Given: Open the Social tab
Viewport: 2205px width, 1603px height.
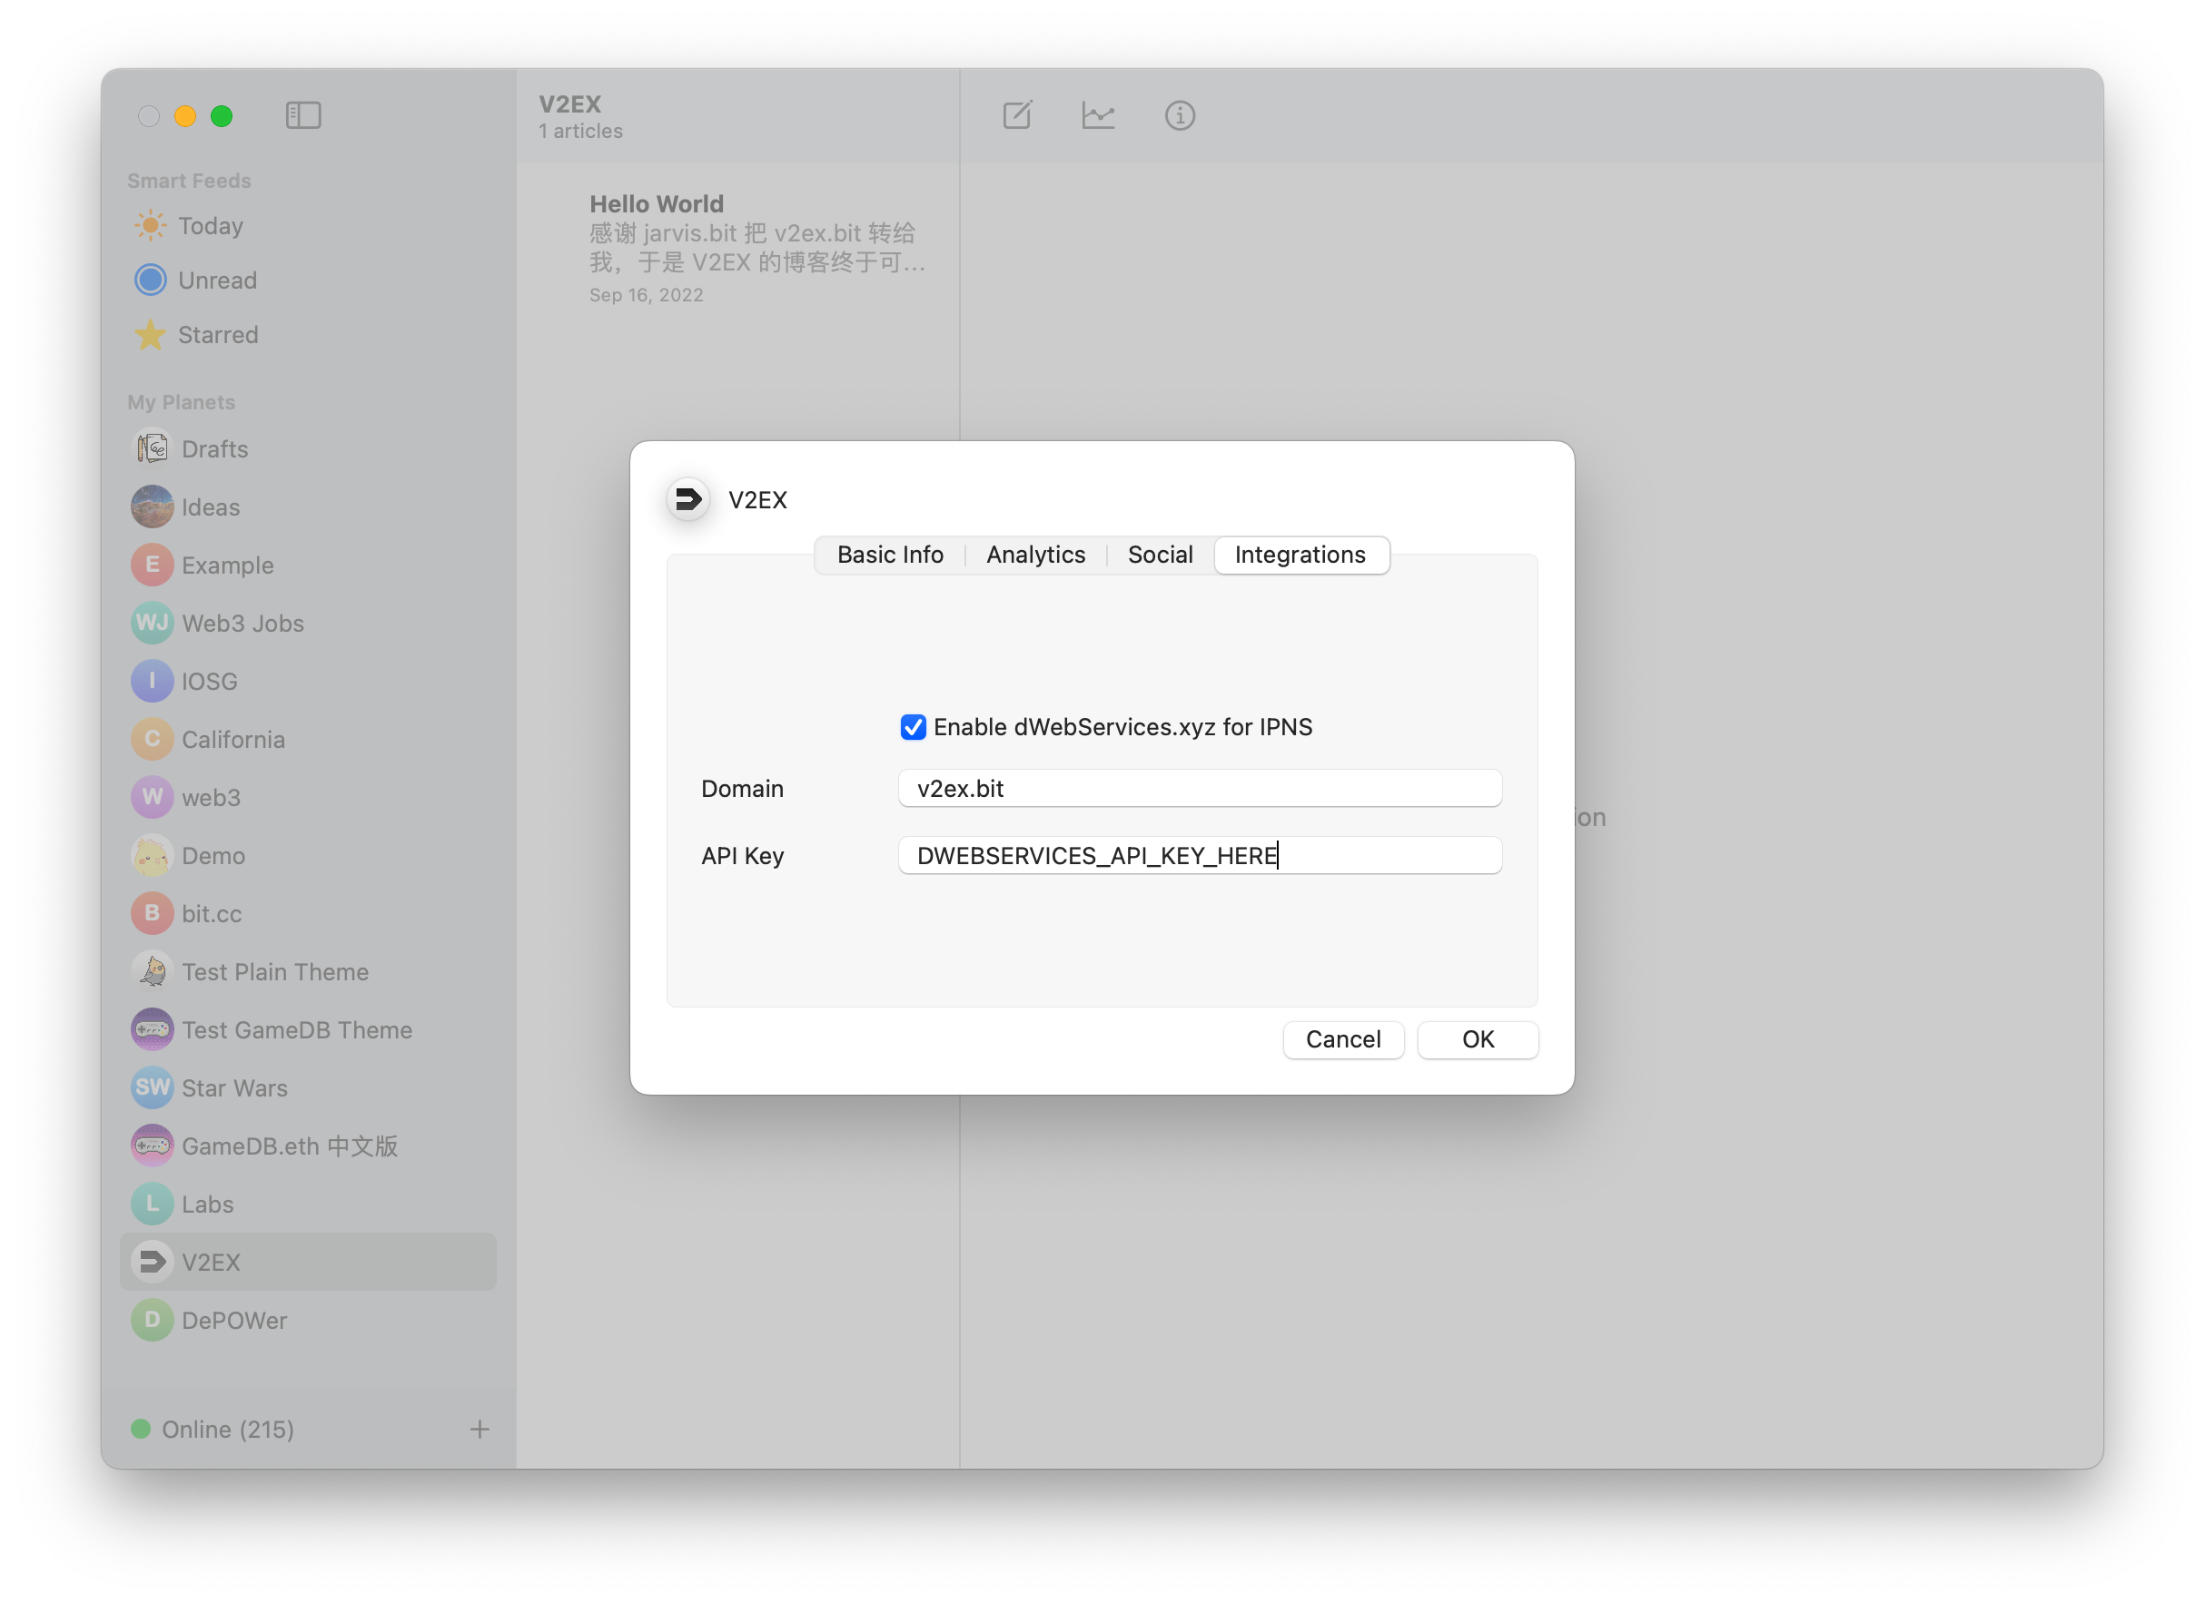Looking at the screenshot, I should coord(1159,554).
